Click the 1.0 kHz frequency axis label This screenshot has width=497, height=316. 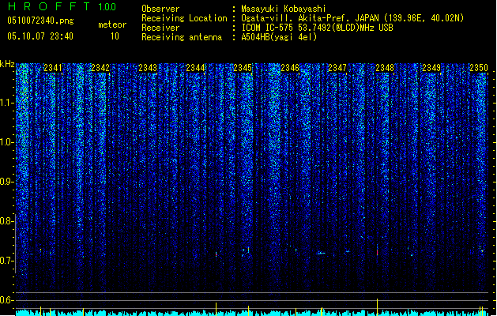tap(7, 142)
